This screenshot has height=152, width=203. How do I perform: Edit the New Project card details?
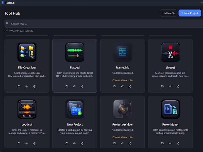pos(82,143)
